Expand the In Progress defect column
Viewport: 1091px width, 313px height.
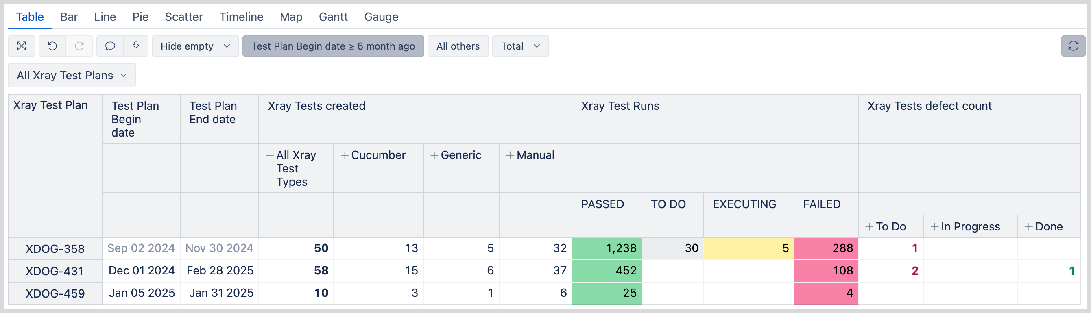pos(934,227)
